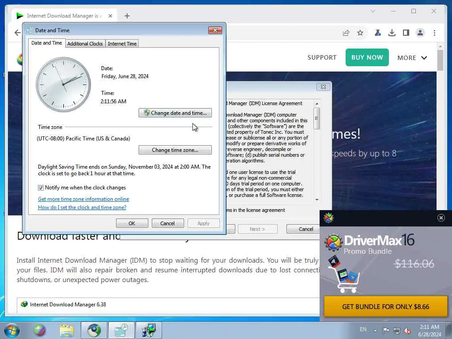Click GET BUNDLE FOR ONLY $8.66 button

click(x=386, y=306)
